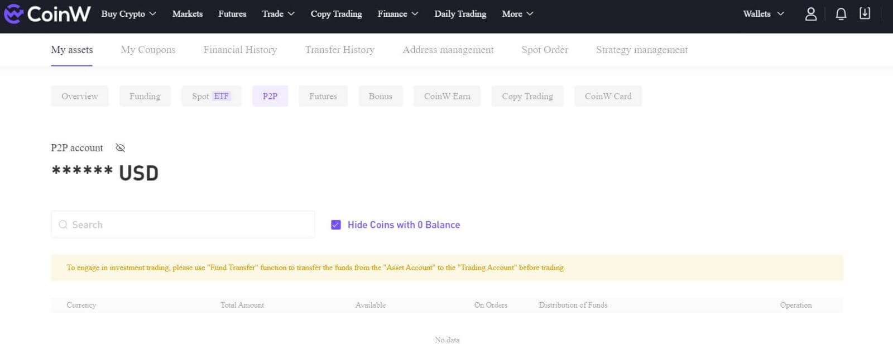Open Address management tab
The width and height of the screenshot is (893, 349).
pyautogui.click(x=448, y=50)
